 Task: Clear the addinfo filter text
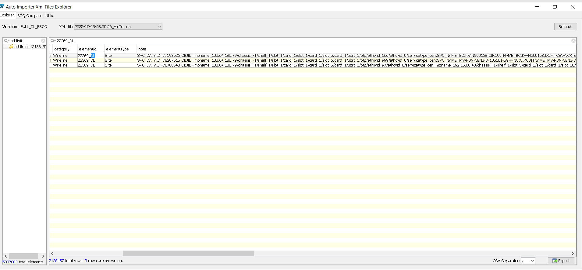[43, 41]
